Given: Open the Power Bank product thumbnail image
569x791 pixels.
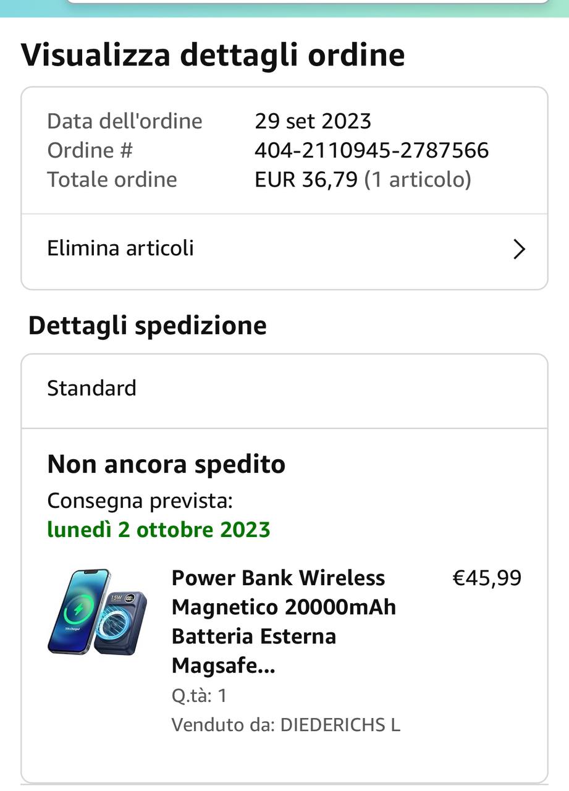Looking at the screenshot, I should click(x=98, y=612).
